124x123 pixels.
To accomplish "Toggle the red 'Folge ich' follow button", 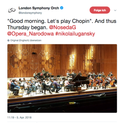I will [x=100, y=10].
